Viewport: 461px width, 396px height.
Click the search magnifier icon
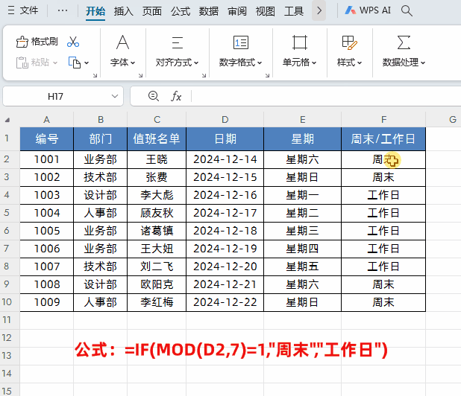click(407, 10)
